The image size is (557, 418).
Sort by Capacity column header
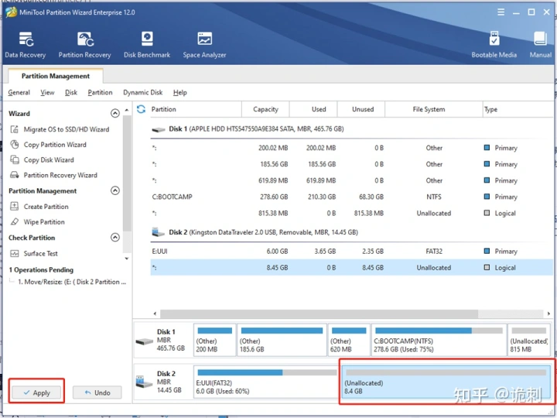(x=265, y=109)
